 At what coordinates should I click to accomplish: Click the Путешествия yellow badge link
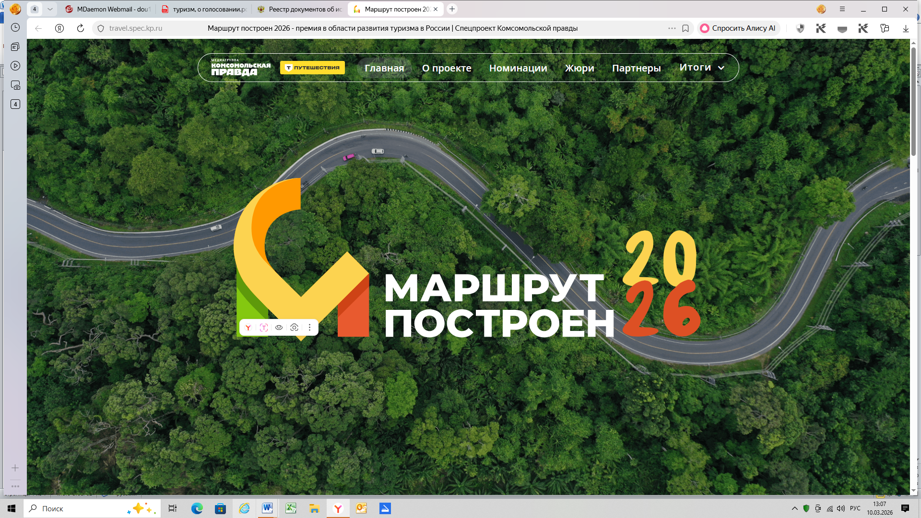(312, 68)
